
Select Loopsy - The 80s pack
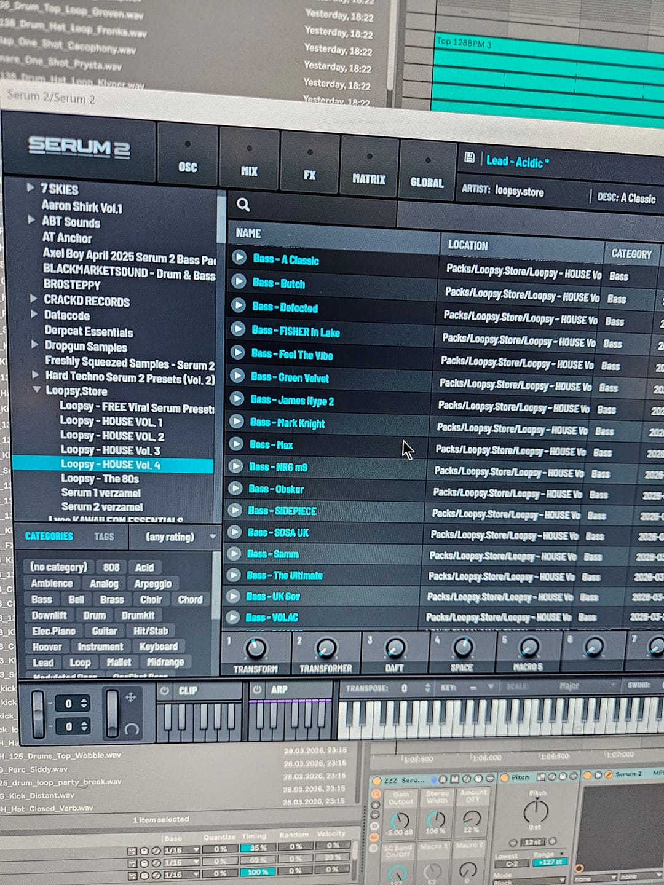tap(100, 478)
